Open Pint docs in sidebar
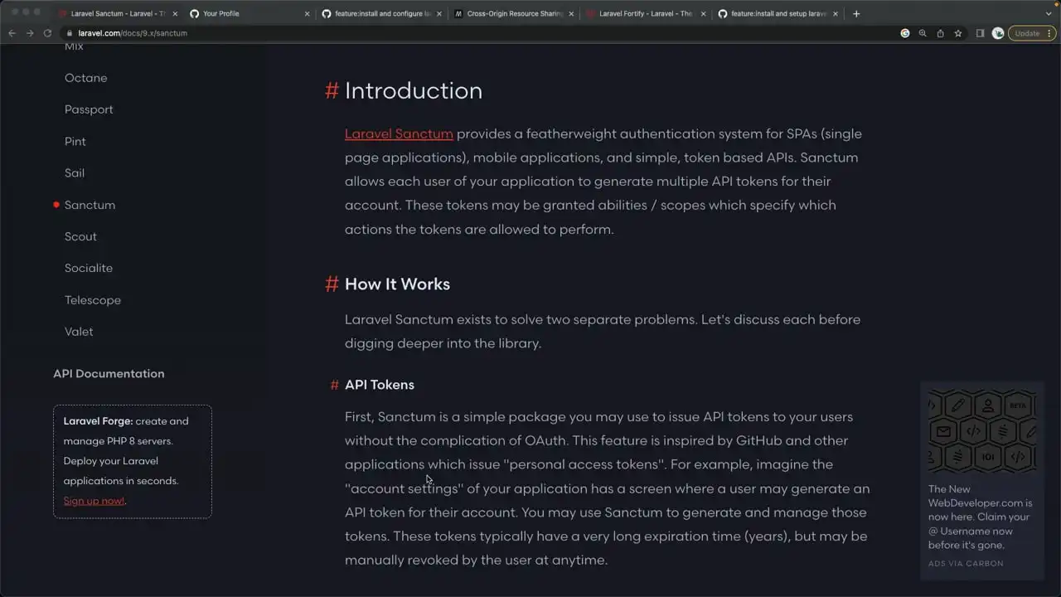The width and height of the screenshot is (1061, 597). (x=75, y=141)
